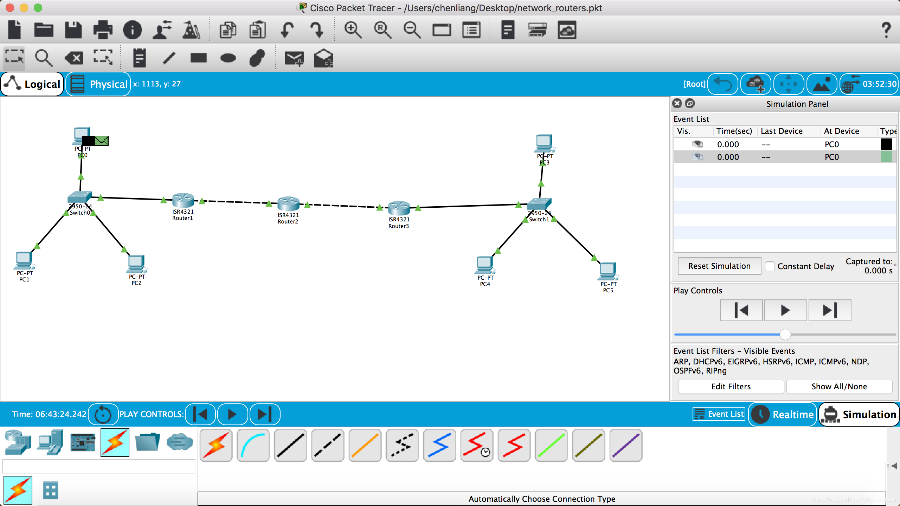Select the Delete tool icon
900x506 pixels.
point(74,58)
